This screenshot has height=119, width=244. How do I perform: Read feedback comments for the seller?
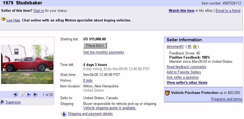(186, 67)
